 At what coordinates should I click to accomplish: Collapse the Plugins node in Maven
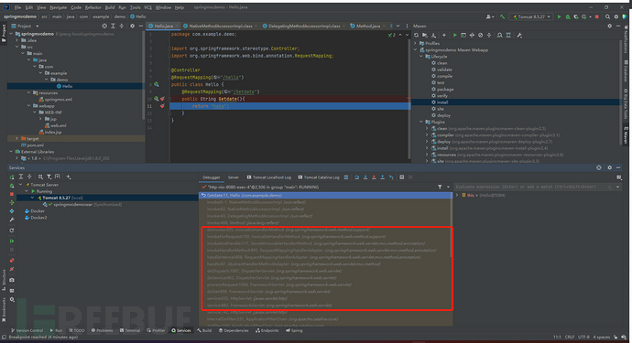pyautogui.click(x=421, y=122)
